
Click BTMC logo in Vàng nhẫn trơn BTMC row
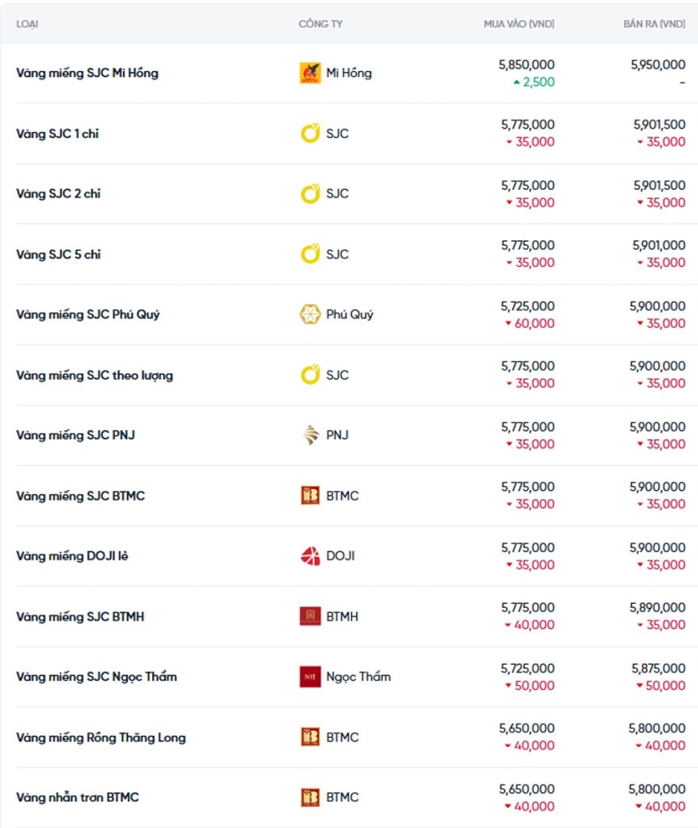(x=310, y=797)
